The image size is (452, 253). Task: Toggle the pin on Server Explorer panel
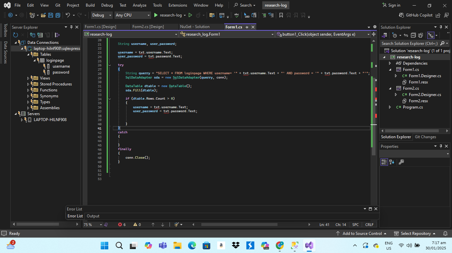pyautogui.click(x=71, y=27)
